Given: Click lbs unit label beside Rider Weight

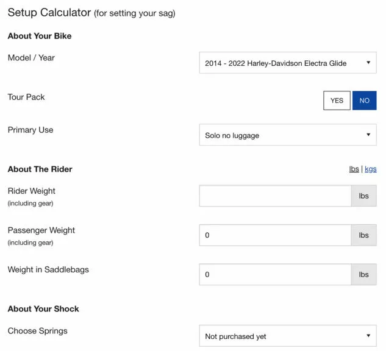Looking at the screenshot, I should [364, 196].
